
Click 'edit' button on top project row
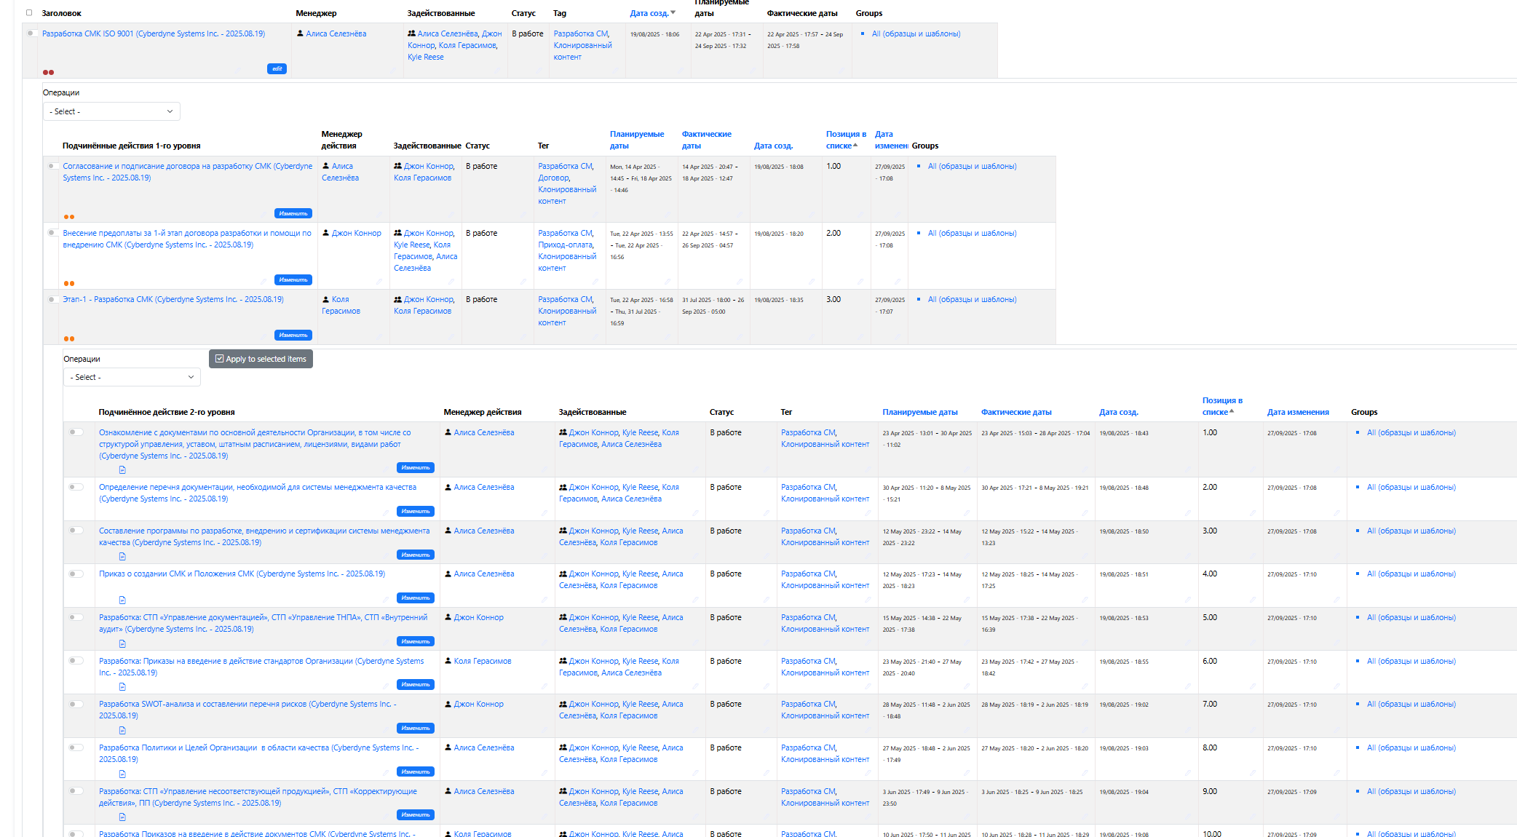277,68
